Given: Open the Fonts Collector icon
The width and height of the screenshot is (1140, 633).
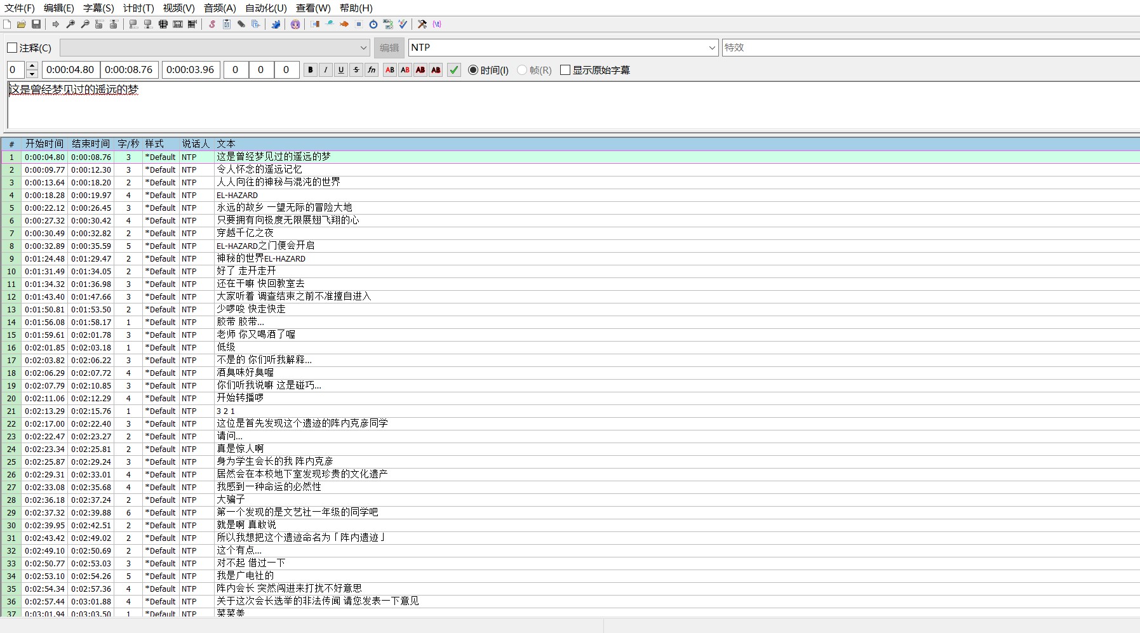Looking at the screenshot, I should click(256, 24).
